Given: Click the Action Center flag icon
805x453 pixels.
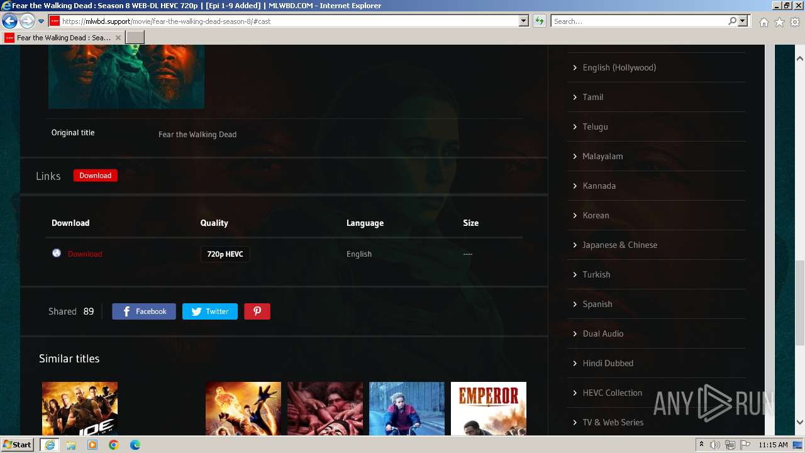Looking at the screenshot, I should pyautogui.click(x=745, y=445).
